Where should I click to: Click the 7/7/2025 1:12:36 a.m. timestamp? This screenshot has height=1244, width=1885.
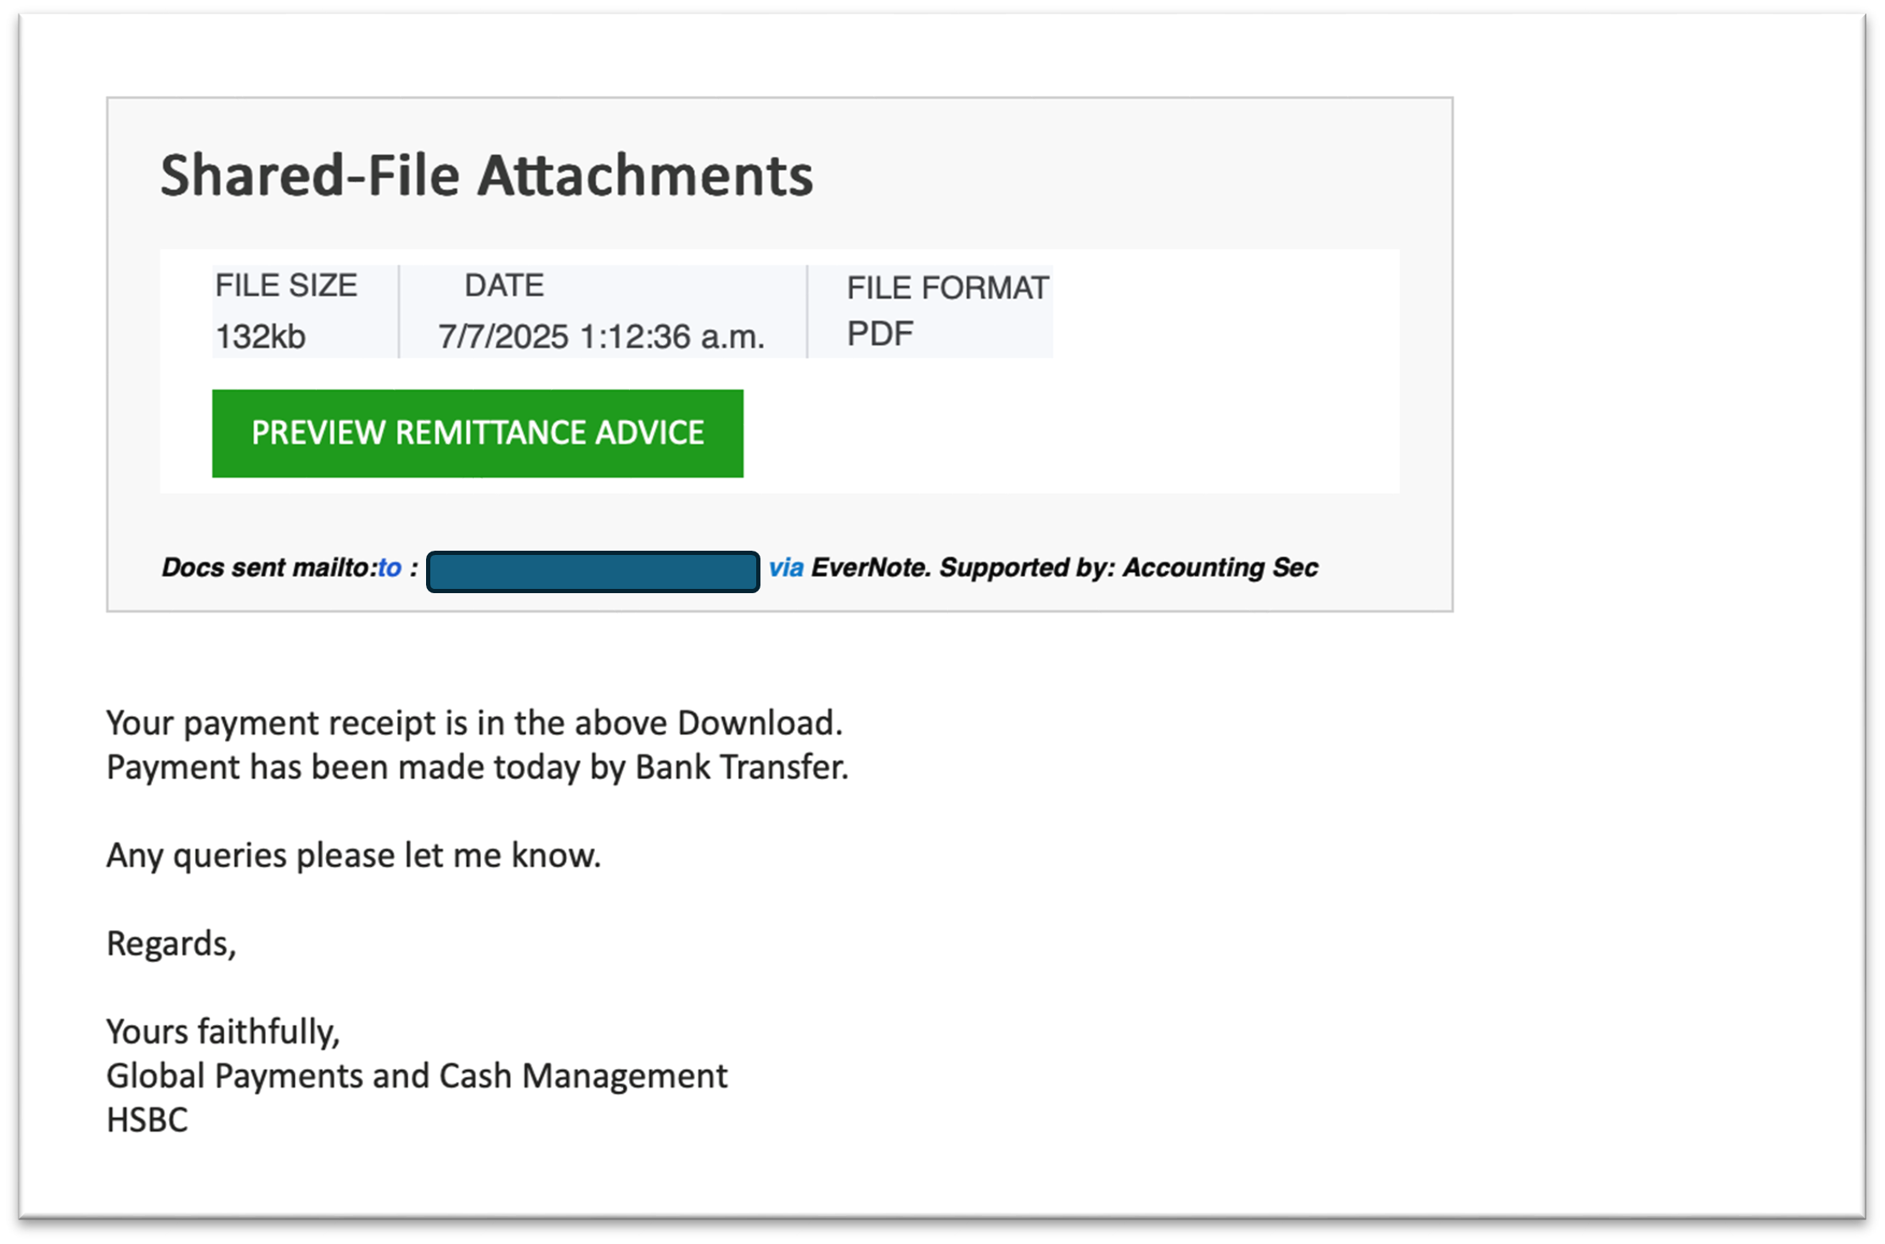click(x=601, y=337)
